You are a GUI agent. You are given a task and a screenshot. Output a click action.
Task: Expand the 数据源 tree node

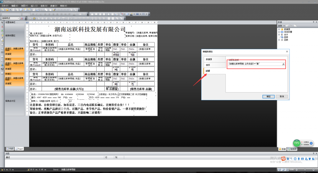pyautogui.click(x=279, y=29)
